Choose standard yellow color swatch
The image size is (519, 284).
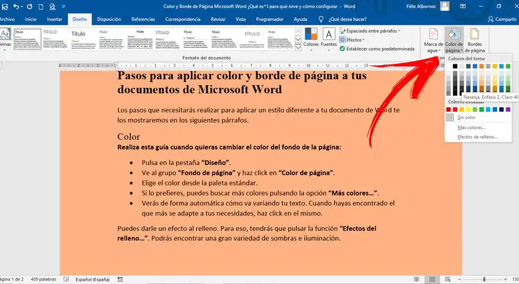pyautogui.click(x=468, y=109)
